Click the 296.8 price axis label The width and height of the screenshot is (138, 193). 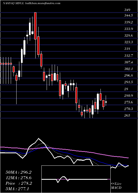click(x=129, y=76)
